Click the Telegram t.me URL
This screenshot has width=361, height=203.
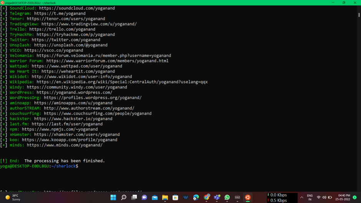pyautogui.click(x=60, y=13)
